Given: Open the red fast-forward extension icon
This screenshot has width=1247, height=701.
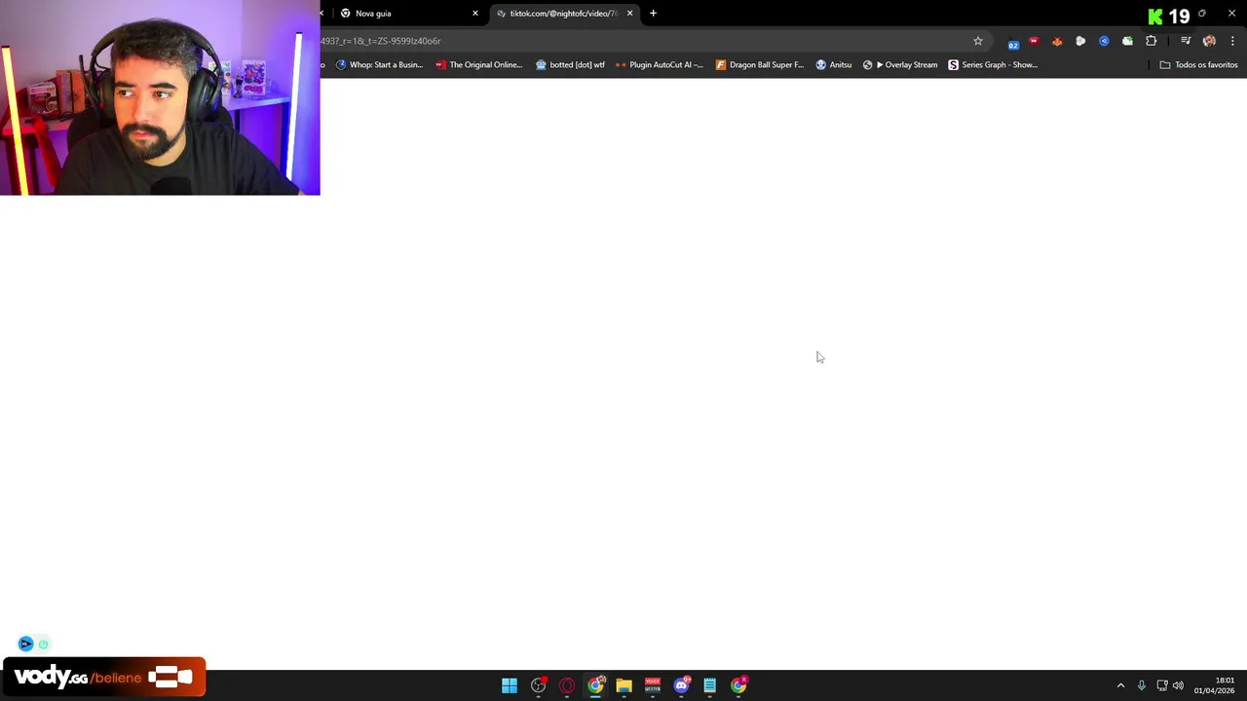Looking at the screenshot, I should [x=1034, y=41].
